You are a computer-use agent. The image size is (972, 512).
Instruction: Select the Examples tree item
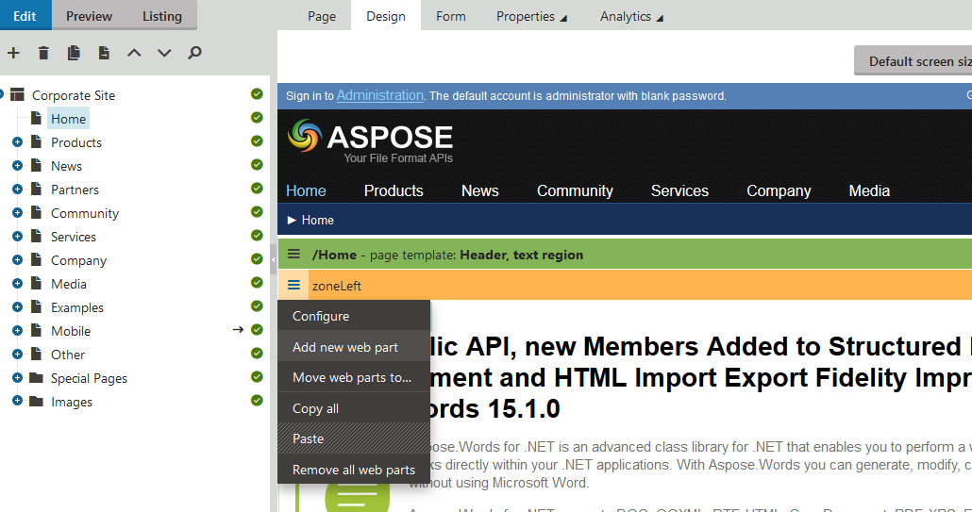(x=76, y=307)
